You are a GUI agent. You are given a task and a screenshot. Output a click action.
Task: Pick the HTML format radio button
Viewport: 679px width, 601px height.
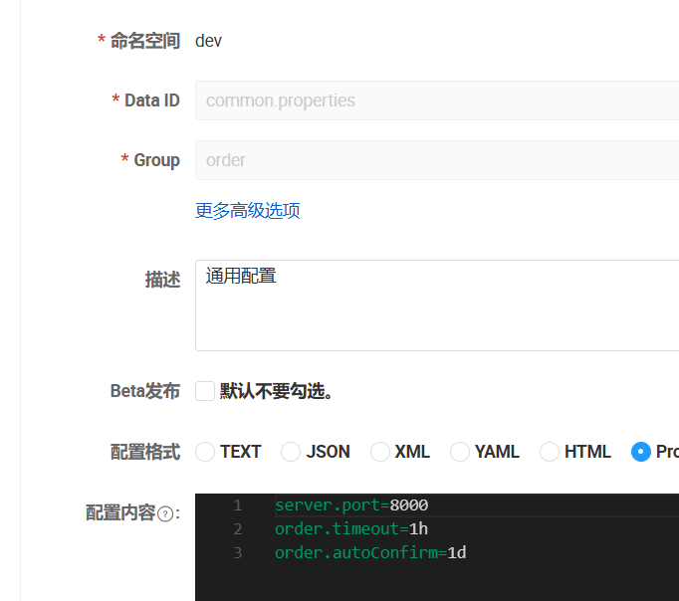pyautogui.click(x=550, y=452)
